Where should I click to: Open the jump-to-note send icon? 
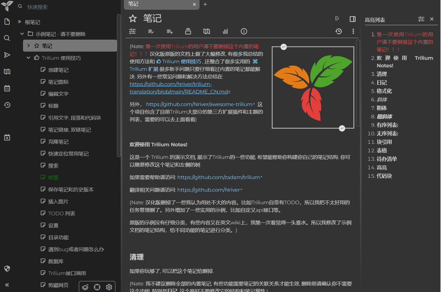[x=7, y=55]
